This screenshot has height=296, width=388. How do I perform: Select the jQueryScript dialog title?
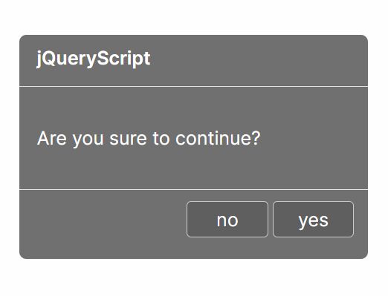point(94,59)
